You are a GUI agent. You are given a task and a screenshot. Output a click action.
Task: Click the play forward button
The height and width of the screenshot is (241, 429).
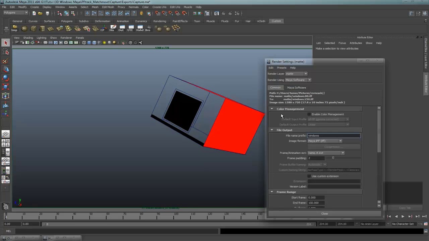click(403, 217)
